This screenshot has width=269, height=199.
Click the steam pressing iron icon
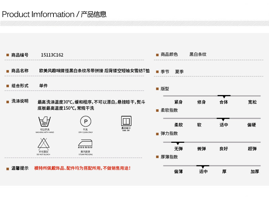[x=85, y=144]
